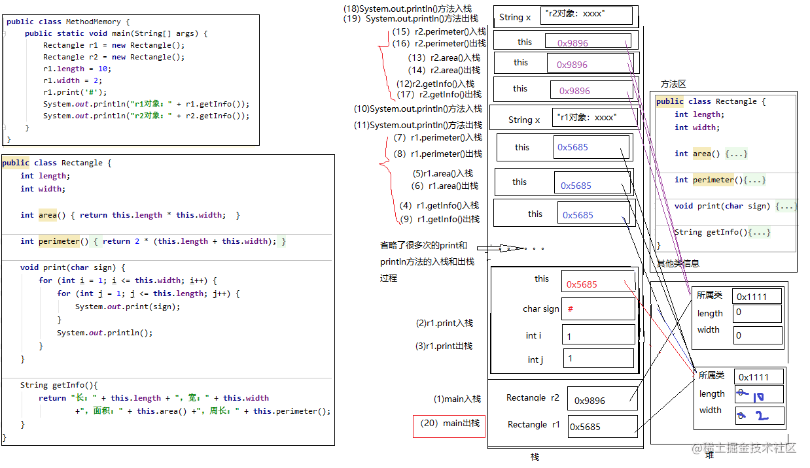Click the arrow pointing to omitted frames
The height and width of the screenshot is (468, 810).
[x=501, y=248]
